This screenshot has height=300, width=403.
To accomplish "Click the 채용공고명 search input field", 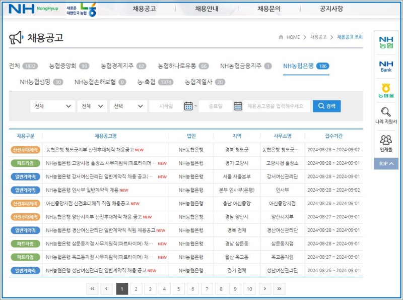I will pyautogui.click(x=277, y=106).
